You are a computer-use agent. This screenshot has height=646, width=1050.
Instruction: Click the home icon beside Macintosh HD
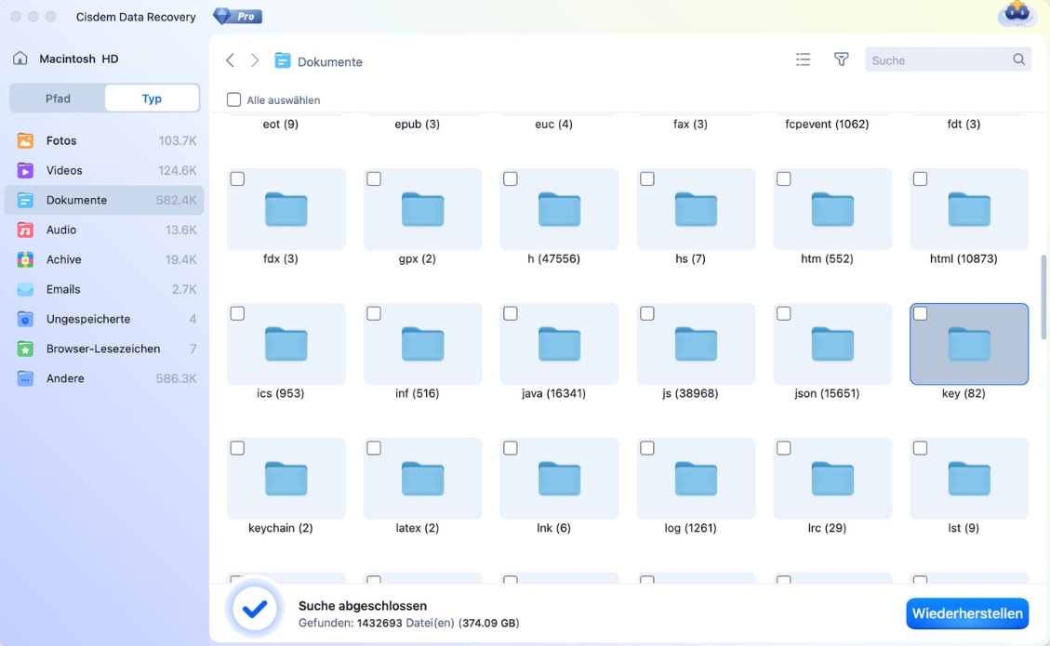[x=20, y=59]
